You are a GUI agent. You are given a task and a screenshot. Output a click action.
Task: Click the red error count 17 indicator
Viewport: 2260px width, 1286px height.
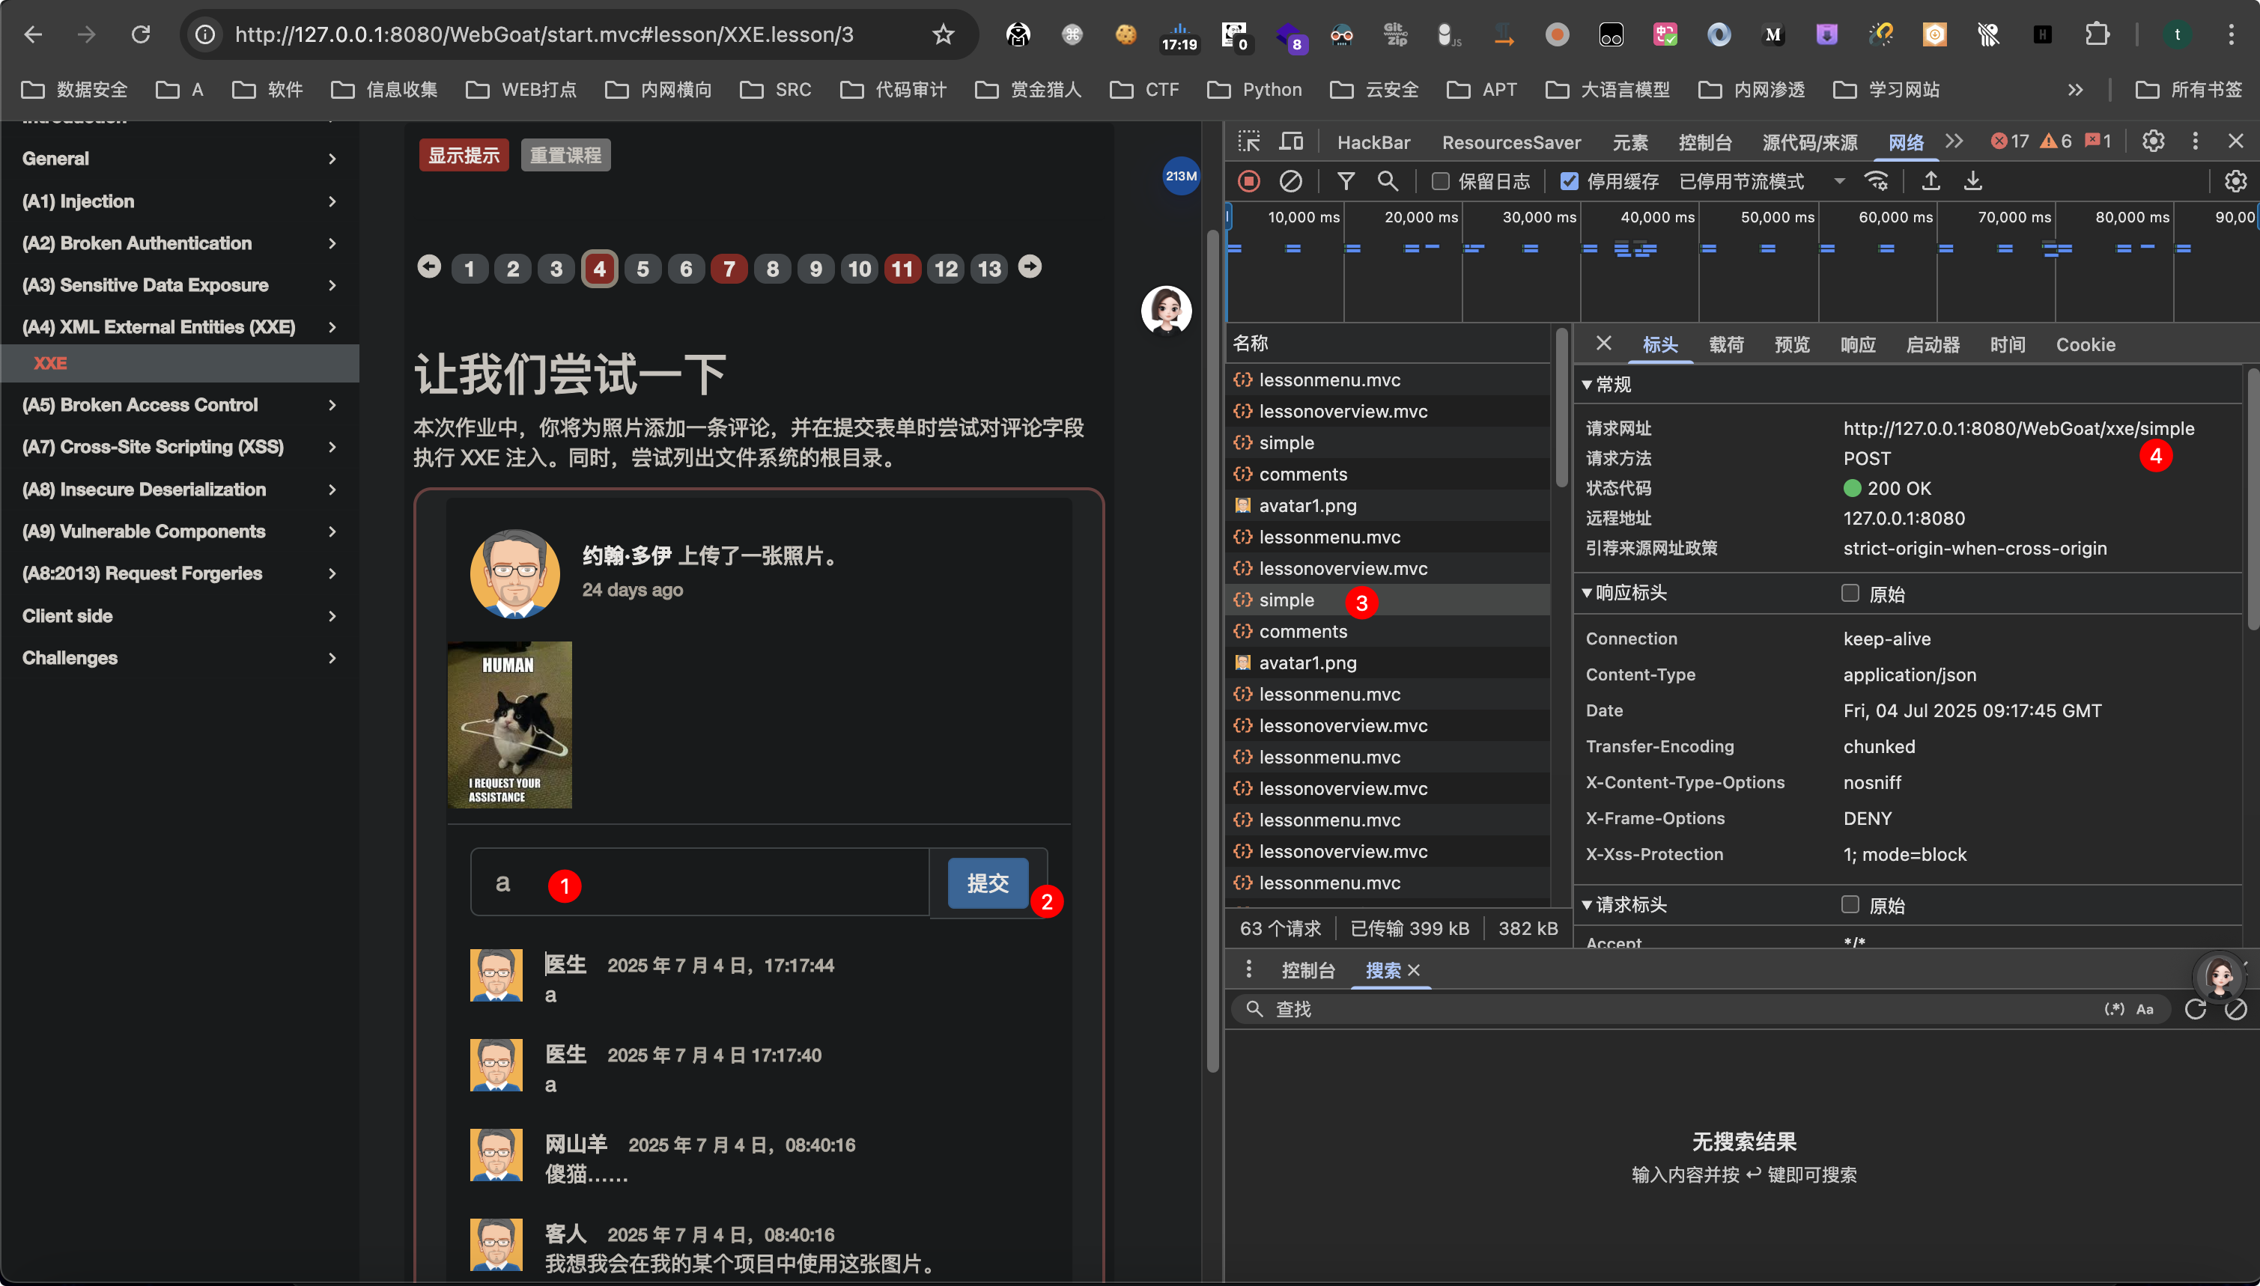(2010, 141)
